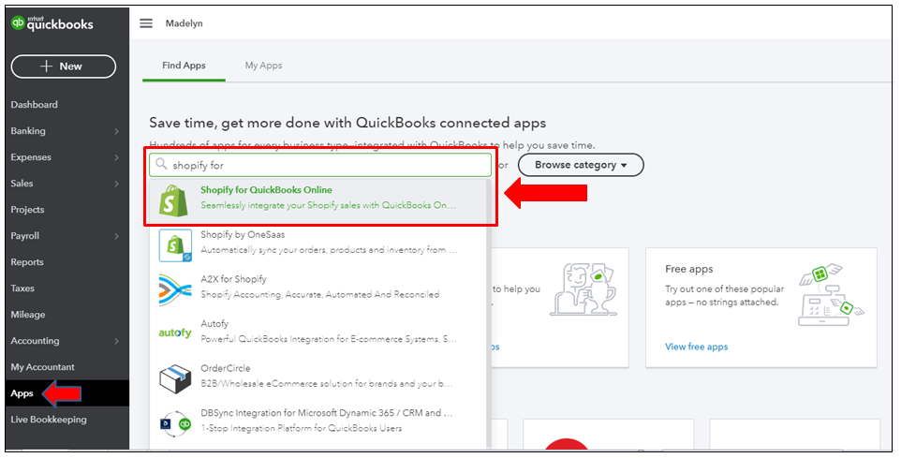The height and width of the screenshot is (458, 901).
Task: Open the View free apps link
Action: 696,347
